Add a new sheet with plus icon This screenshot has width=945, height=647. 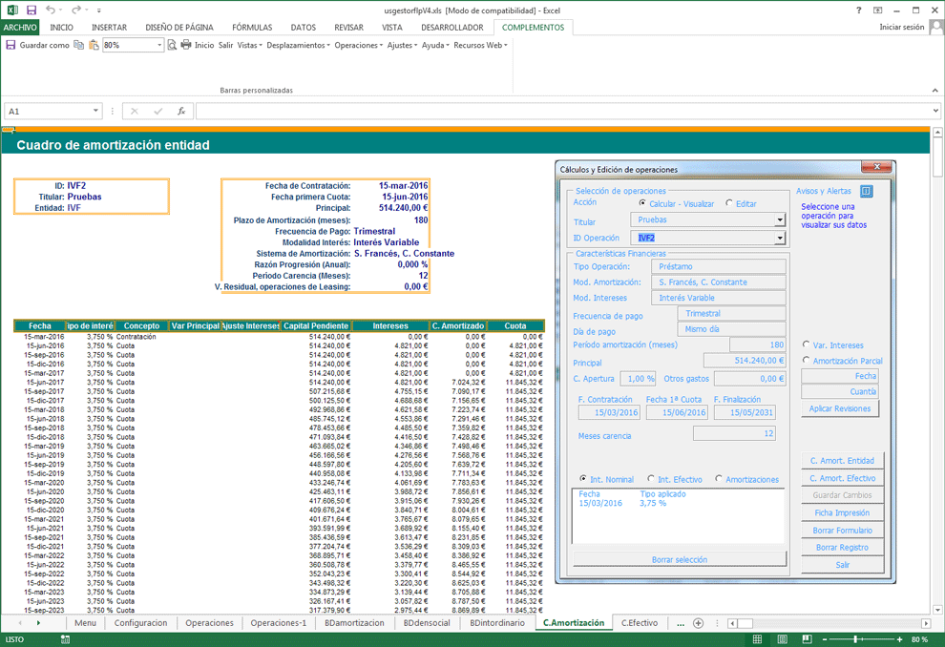pos(698,623)
